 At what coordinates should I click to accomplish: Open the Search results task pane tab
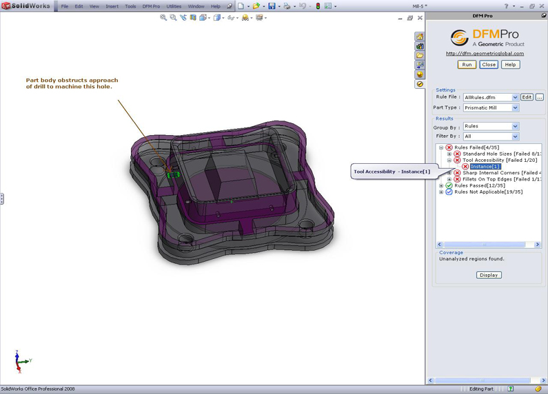pyautogui.click(x=420, y=65)
